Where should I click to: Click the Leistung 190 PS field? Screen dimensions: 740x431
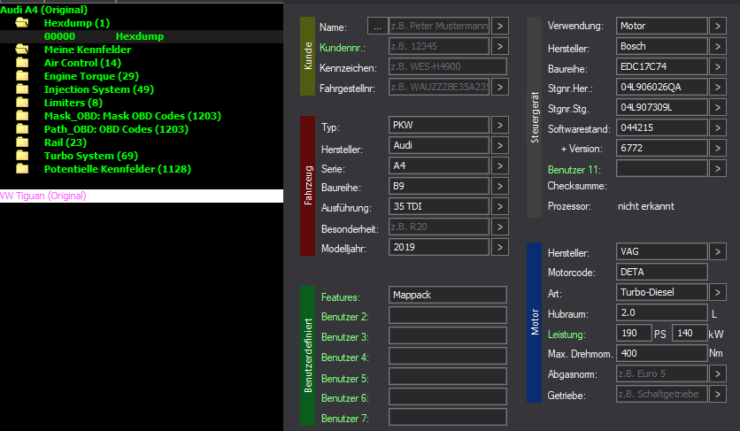coord(634,333)
